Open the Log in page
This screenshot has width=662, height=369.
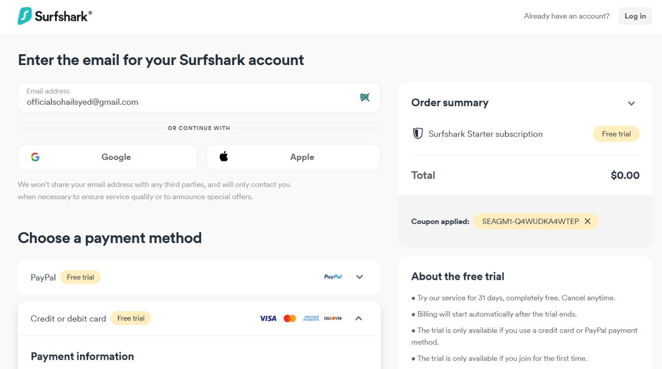[x=635, y=15]
